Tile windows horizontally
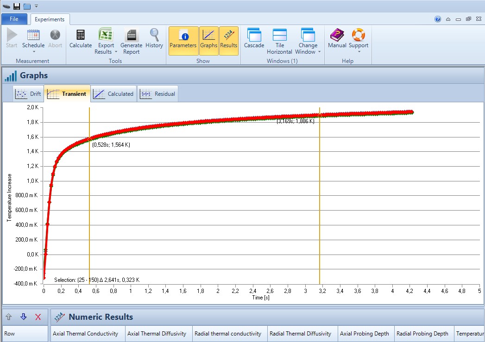Viewport: 485px width, 342px height. point(279,42)
